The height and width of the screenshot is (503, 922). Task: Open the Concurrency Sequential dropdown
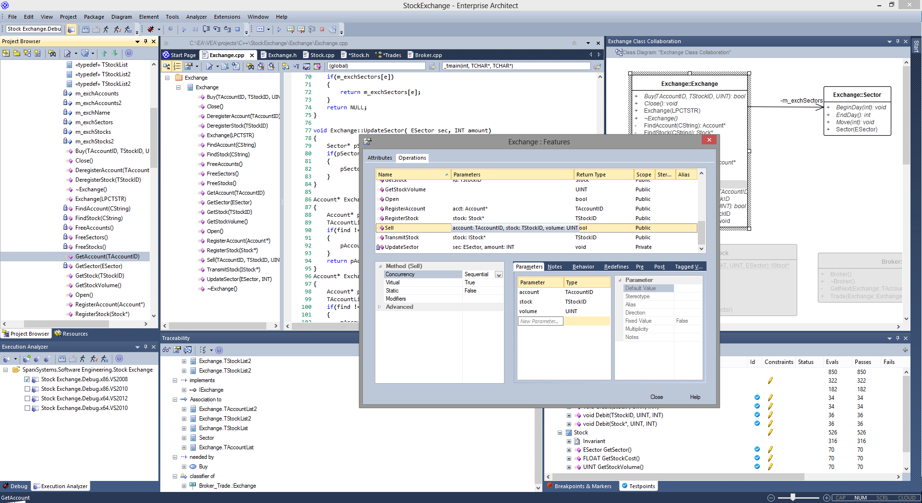click(x=499, y=275)
